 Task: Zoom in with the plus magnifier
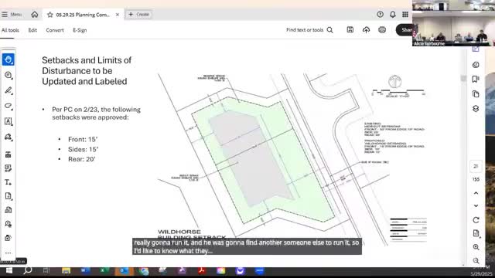coord(476,247)
